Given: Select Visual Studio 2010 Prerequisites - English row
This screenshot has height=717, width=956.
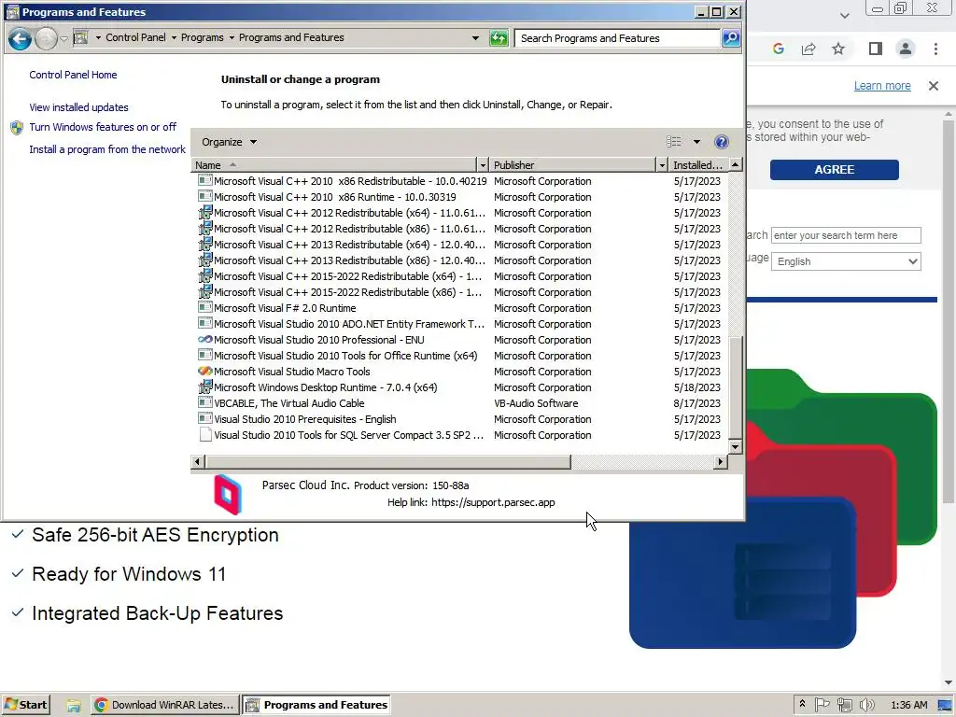Looking at the screenshot, I should point(459,419).
